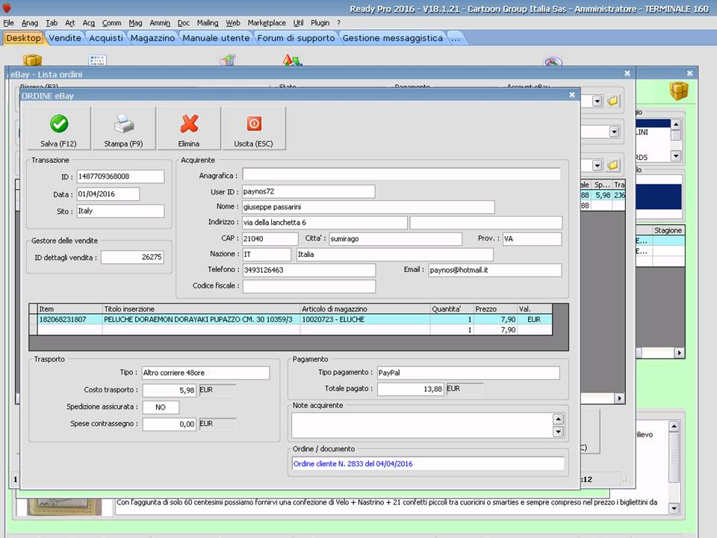Image resolution: width=717 pixels, height=538 pixels.
Task: Open the Anag menu
Action: (x=30, y=23)
